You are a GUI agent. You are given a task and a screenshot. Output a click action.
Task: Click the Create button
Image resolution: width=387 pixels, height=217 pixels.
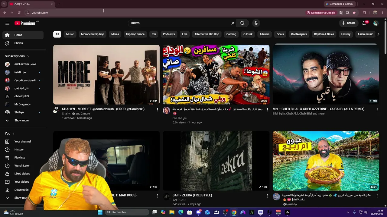click(349, 23)
